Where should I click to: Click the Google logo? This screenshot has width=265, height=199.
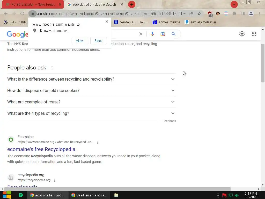pos(17,34)
